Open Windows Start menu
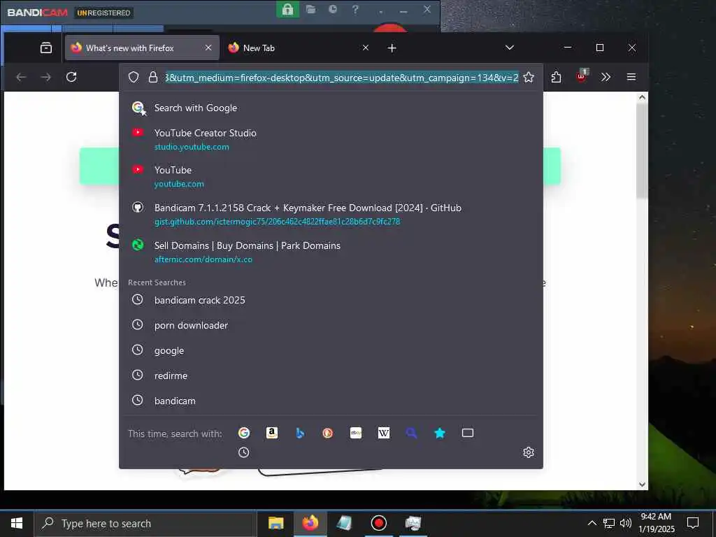Image resolution: width=716 pixels, height=537 pixels. pos(17,523)
